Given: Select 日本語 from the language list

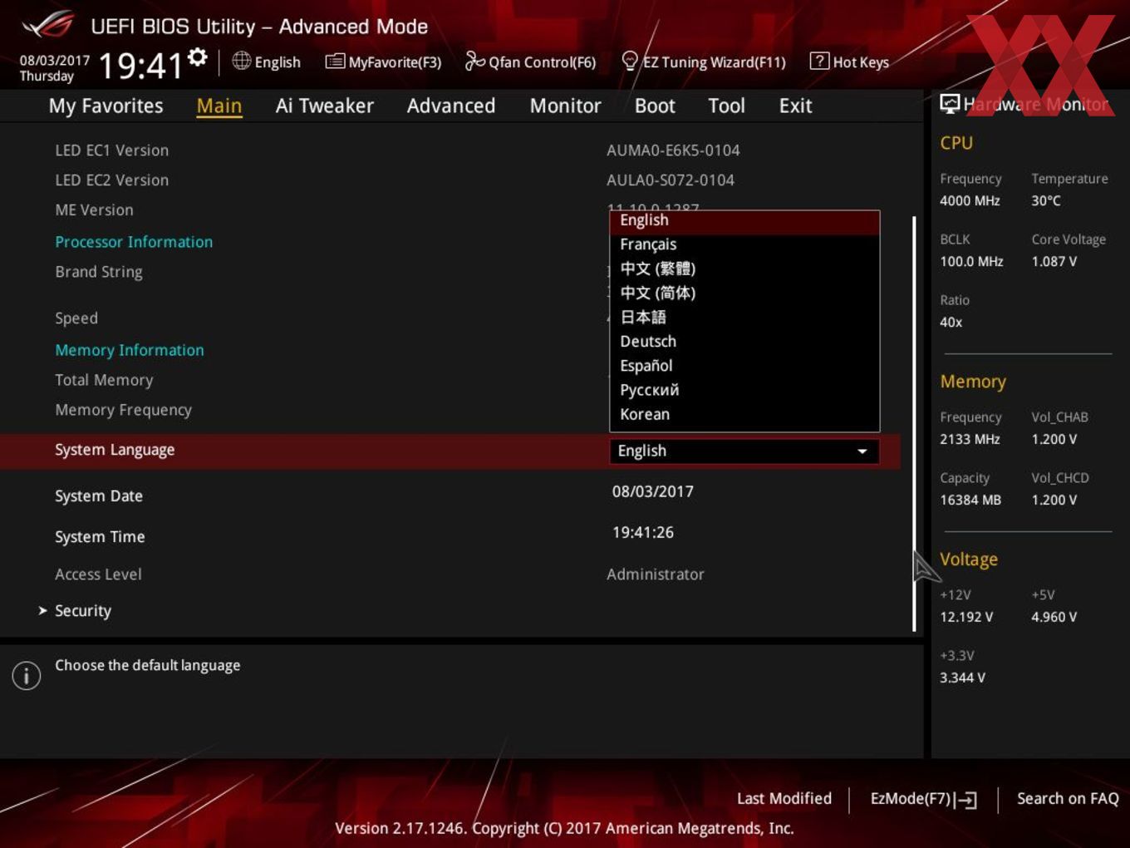Looking at the screenshot, I should pos(744,317).
